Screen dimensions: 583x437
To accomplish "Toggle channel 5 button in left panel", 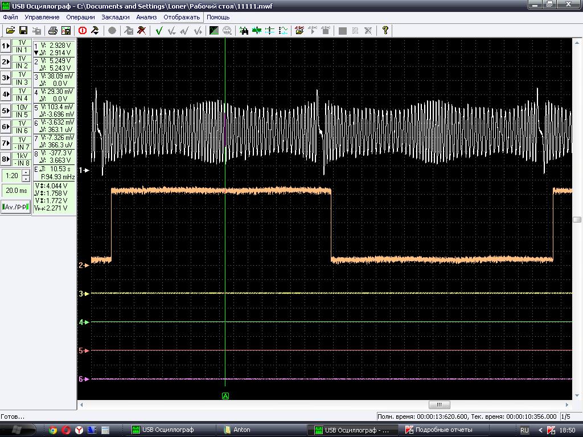I will pos(6,110).
